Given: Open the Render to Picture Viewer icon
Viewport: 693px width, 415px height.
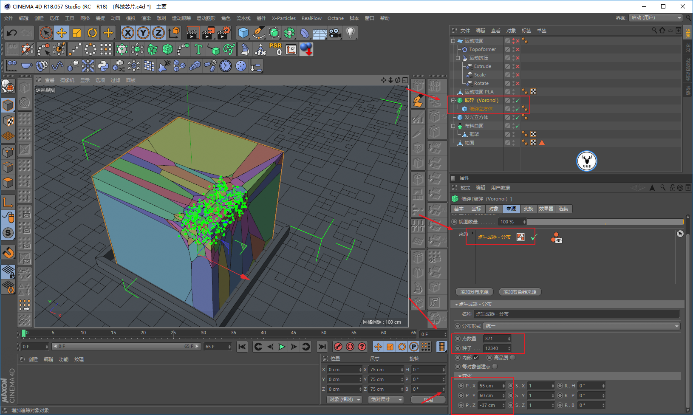Looking at the screenshot, I should click(208, 33).
